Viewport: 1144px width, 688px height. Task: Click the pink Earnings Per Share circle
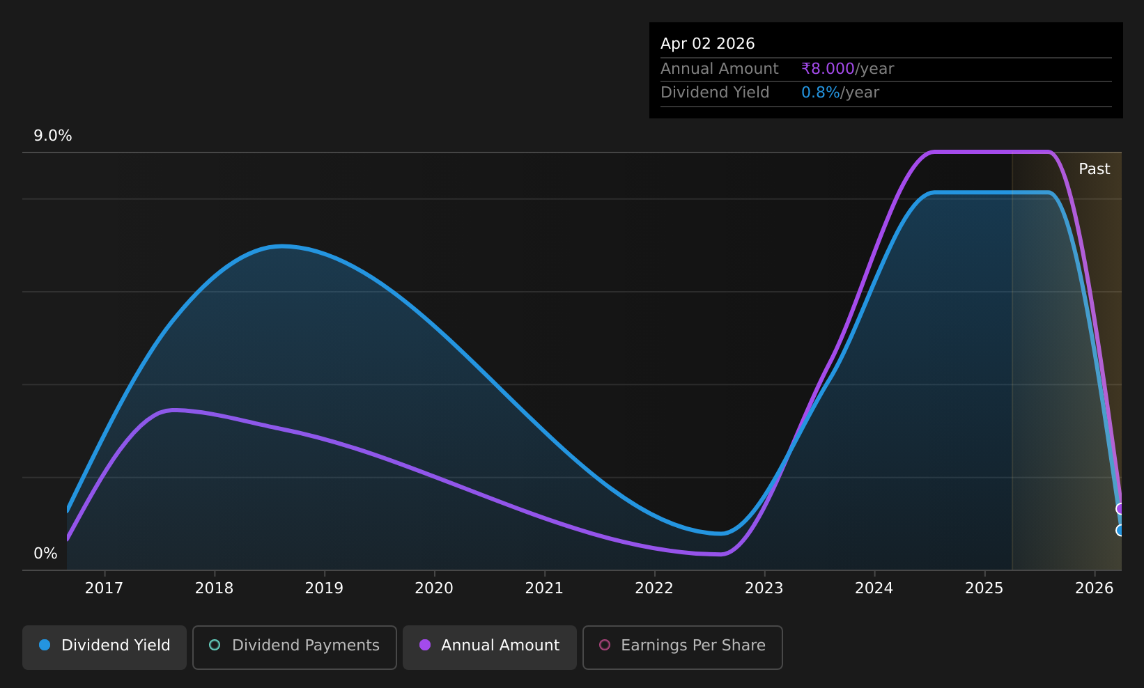(x=605, y=645)
